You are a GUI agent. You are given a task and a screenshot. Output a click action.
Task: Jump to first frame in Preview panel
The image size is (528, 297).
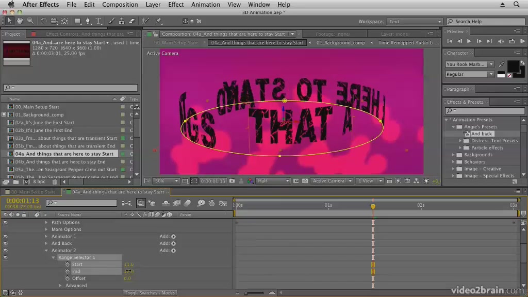pyautogui.click(x=450, y=41)
